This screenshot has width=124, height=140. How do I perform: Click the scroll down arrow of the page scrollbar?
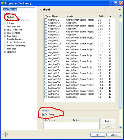coord(121,127)
